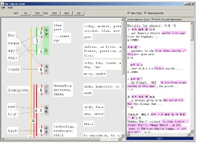The width and height of the screenshot is (199, 144).
Task: Click the results panel's vertical scrollbar up arrow
Action: (192, 23)
